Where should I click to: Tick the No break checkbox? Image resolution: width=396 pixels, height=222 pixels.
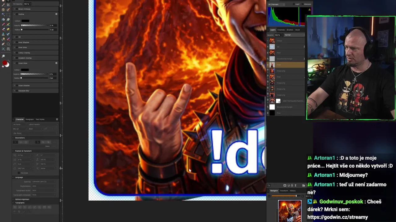click(19, 173)
